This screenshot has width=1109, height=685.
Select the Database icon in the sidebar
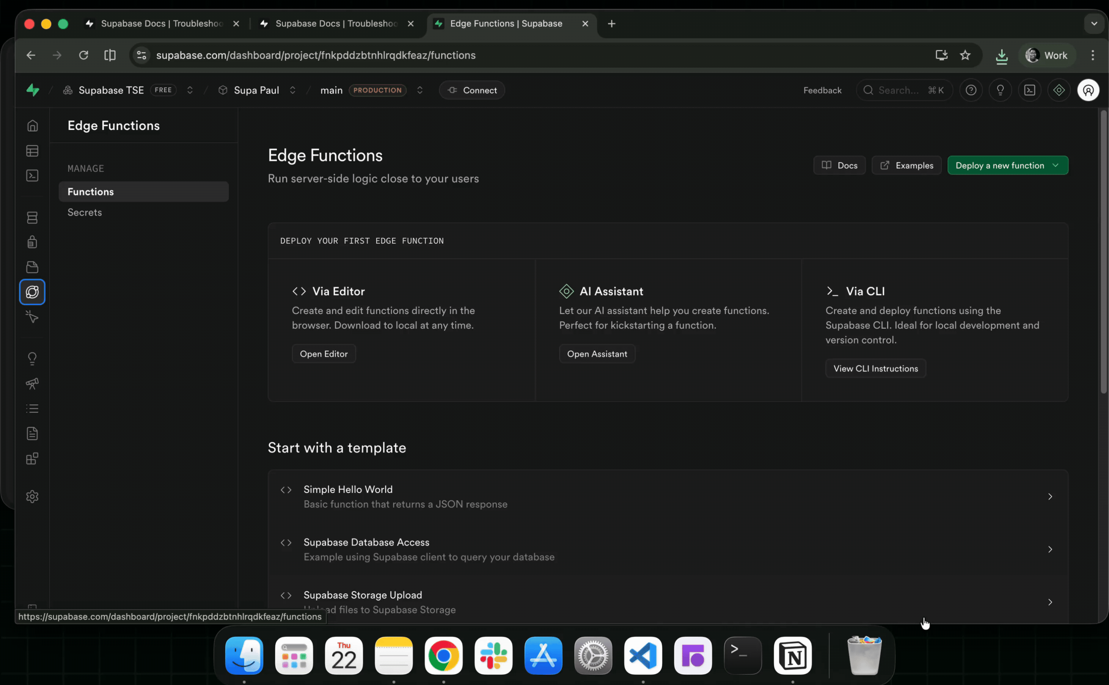(x=32, y=217)
